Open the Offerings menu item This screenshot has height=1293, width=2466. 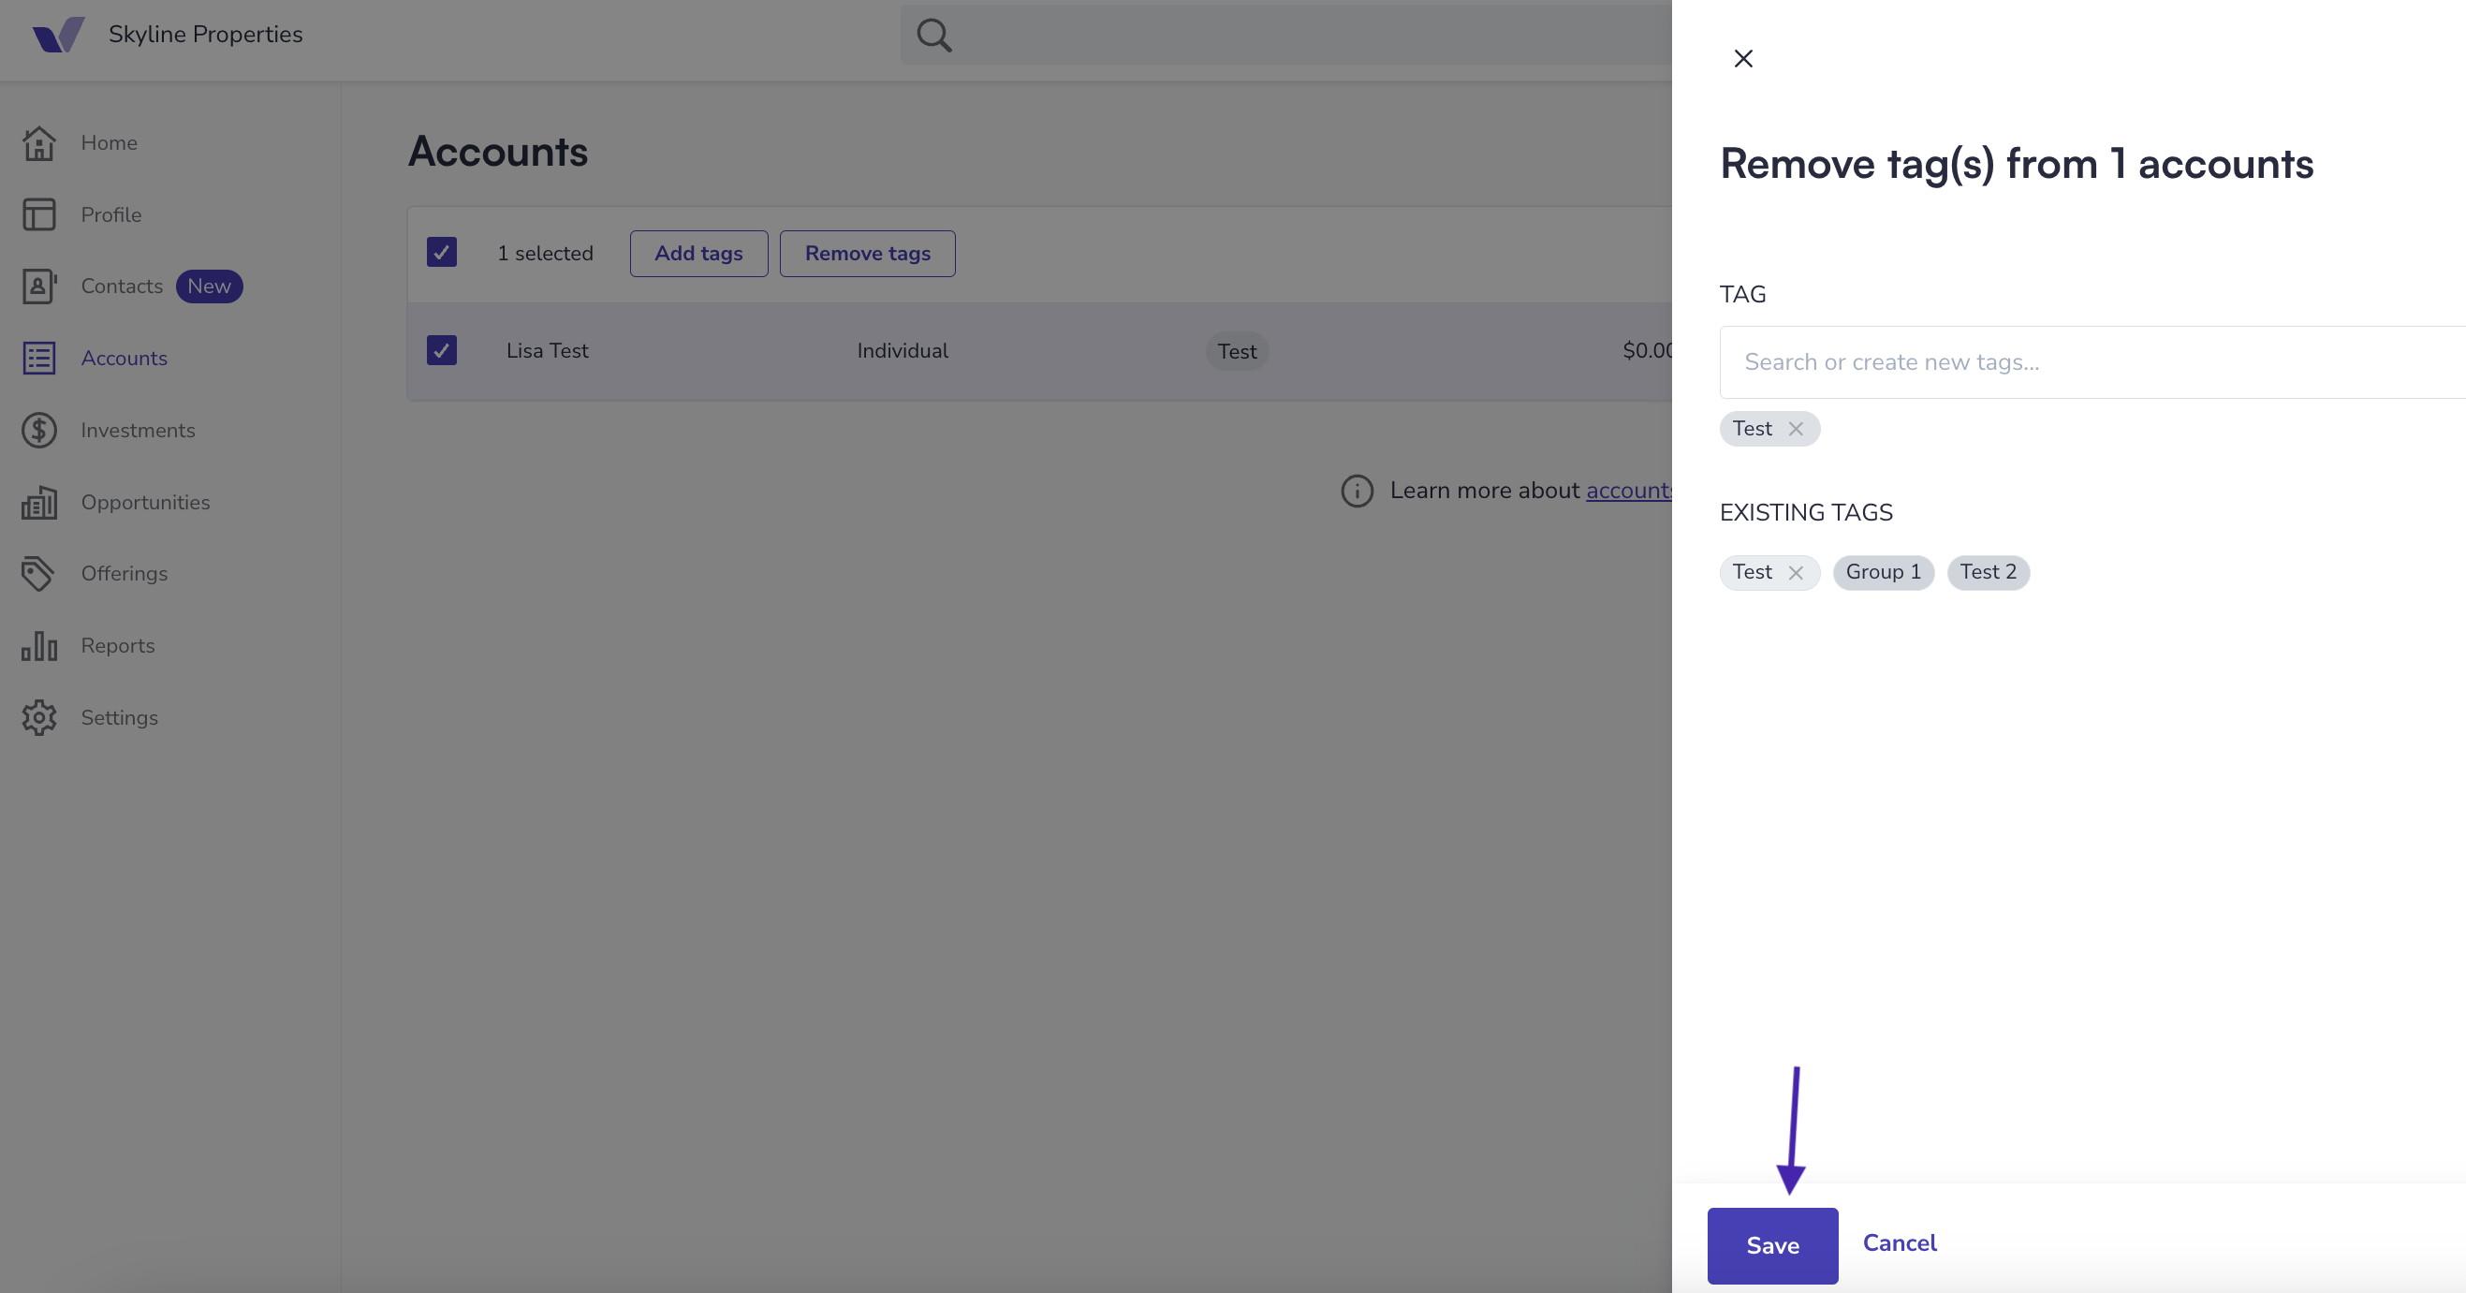(x=124, y=573)
